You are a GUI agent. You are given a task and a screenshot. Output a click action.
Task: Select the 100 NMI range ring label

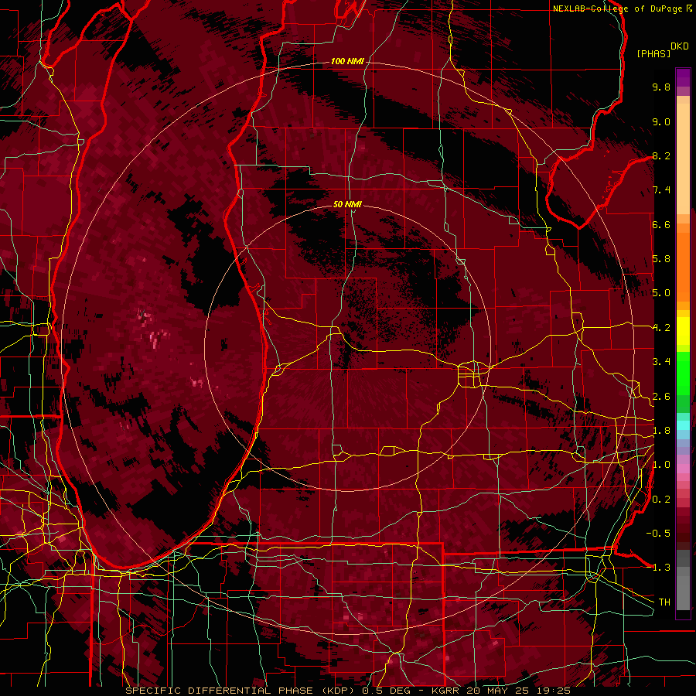point(347,61)
